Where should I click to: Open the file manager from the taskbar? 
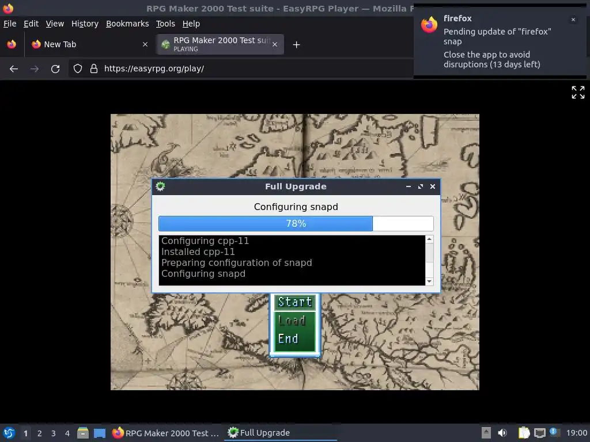[83, 433]
